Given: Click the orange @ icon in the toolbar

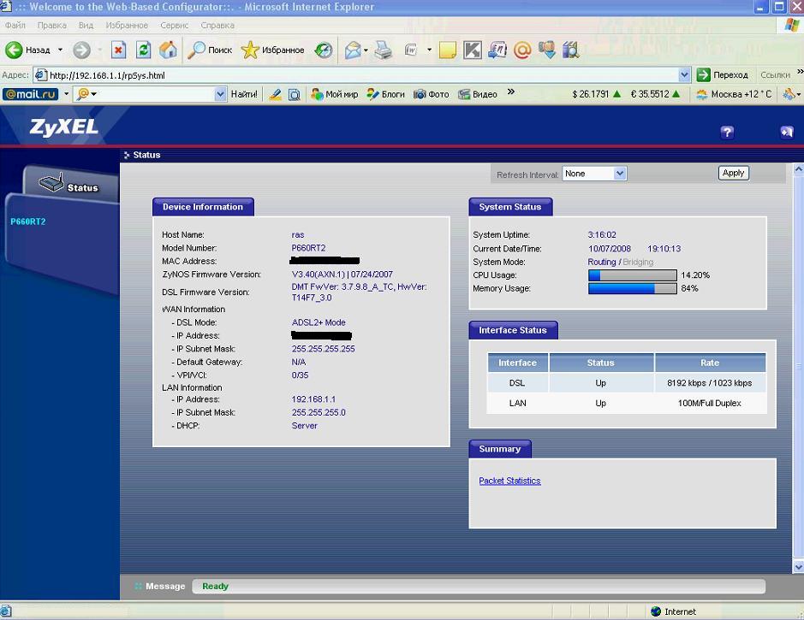Looking at the screenshot, I should click(x=522, y=50).
